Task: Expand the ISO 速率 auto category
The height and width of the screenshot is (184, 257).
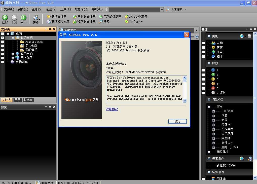Action: pos(213,111)
